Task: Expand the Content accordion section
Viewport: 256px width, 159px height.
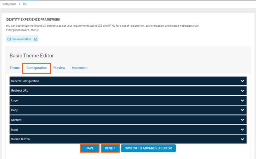Action: (x=128, y=120)
